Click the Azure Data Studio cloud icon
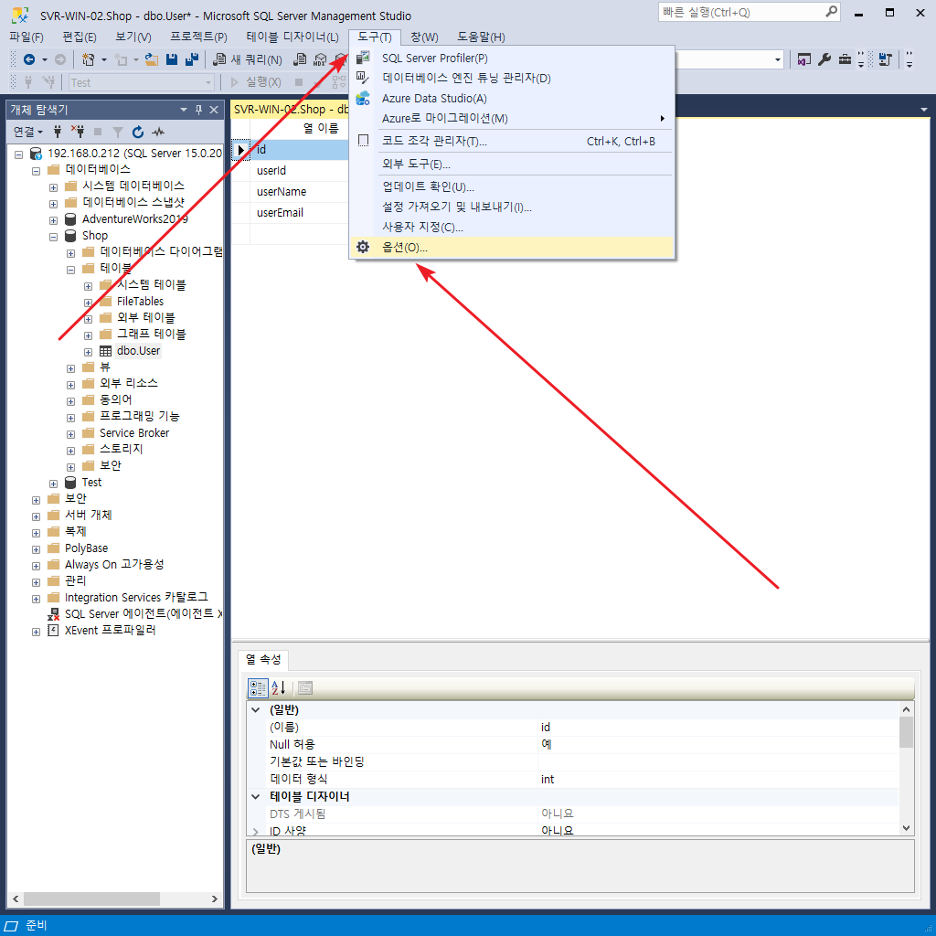Viewport: 936px width, 936px height. pos(363,98)
